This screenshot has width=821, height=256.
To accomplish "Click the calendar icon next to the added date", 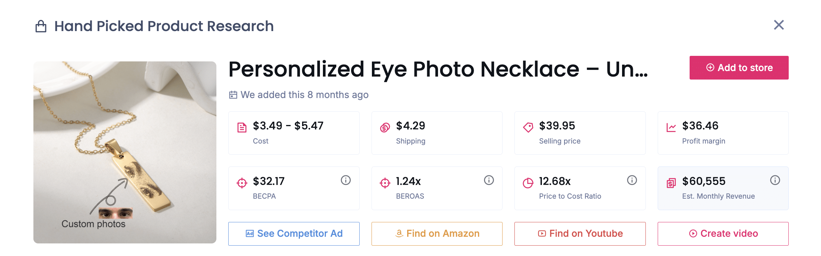I will coord(233,95).
